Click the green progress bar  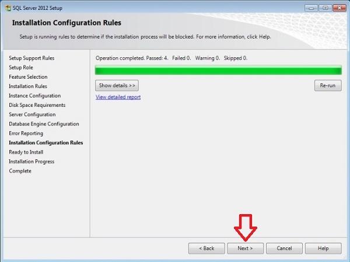[218, 71]
